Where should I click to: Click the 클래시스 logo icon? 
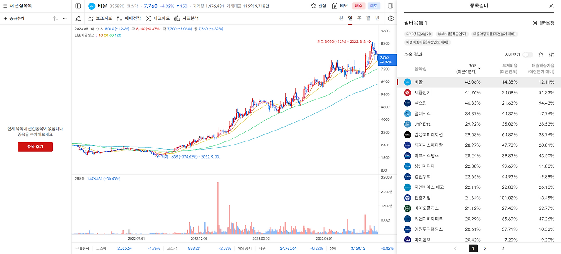407,113
